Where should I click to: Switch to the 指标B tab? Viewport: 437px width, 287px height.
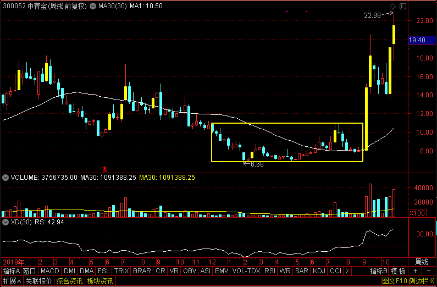[379, 271]
